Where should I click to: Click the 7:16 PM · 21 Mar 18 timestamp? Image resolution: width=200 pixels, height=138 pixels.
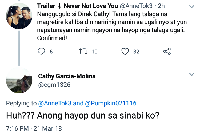point(34,128)
